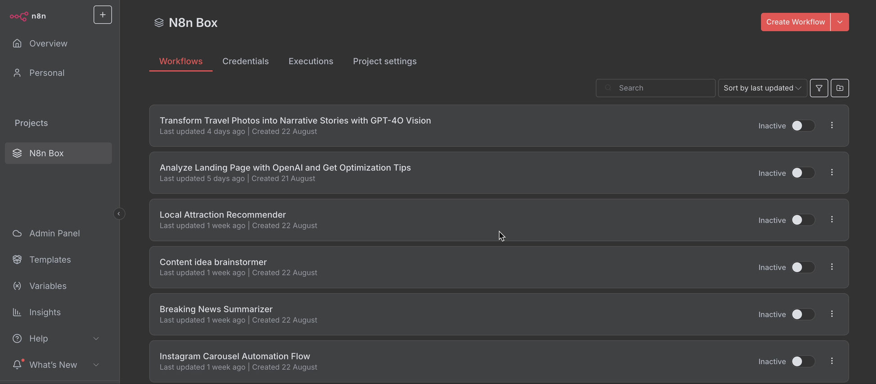Enable the Content idea brainstormer toggle

803,267
